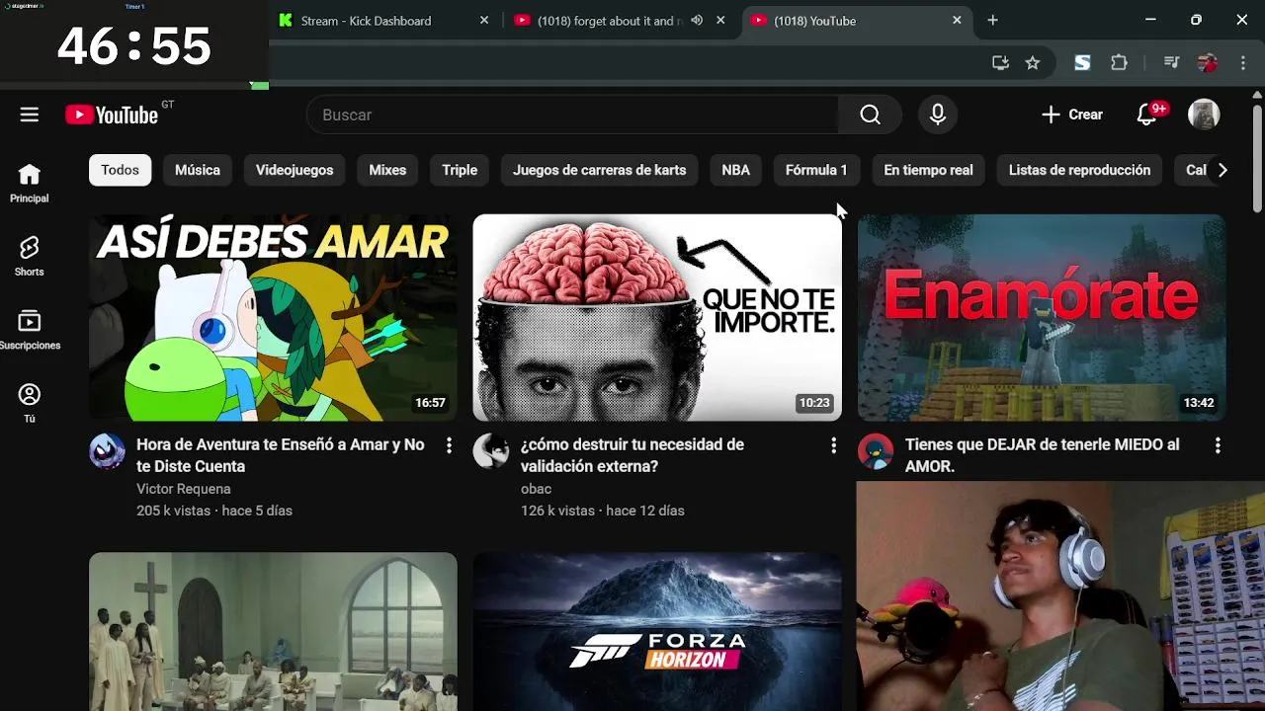The height and width of the screenshot is (711, 1265).
Task: Click the install app icon in address bar
Action: pyautogui.click(x=1000, y=63)
